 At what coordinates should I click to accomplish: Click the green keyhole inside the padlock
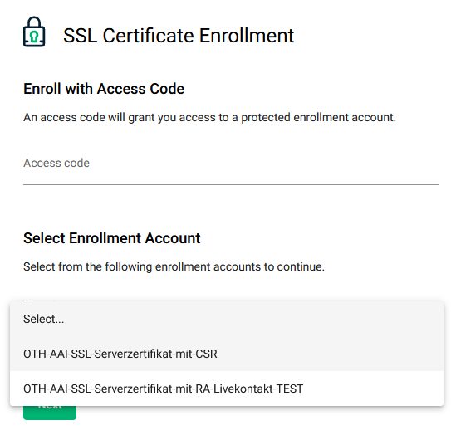coord(34,37)
